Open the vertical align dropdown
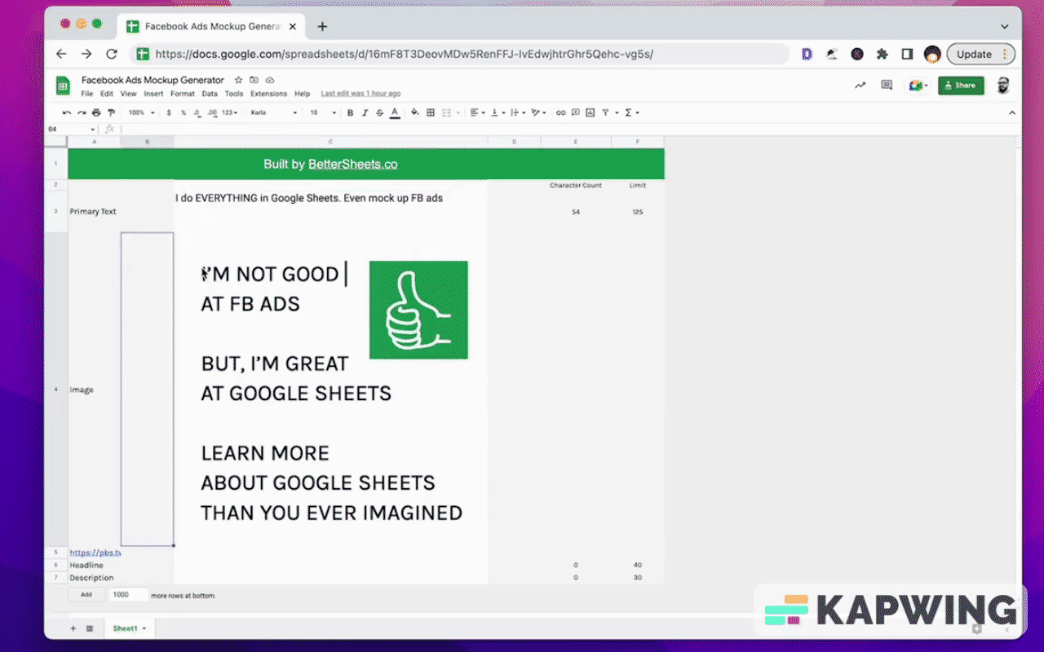Screen dimensions: 1044x652 [497, 112]
